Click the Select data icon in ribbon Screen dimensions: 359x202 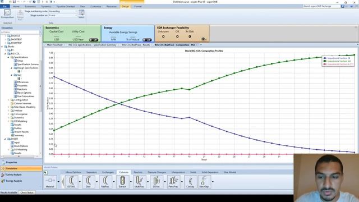tap(81, 13)
